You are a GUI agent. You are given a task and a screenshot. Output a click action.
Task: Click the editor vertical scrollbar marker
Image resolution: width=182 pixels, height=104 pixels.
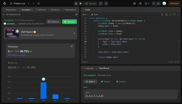tap(180, 41)
